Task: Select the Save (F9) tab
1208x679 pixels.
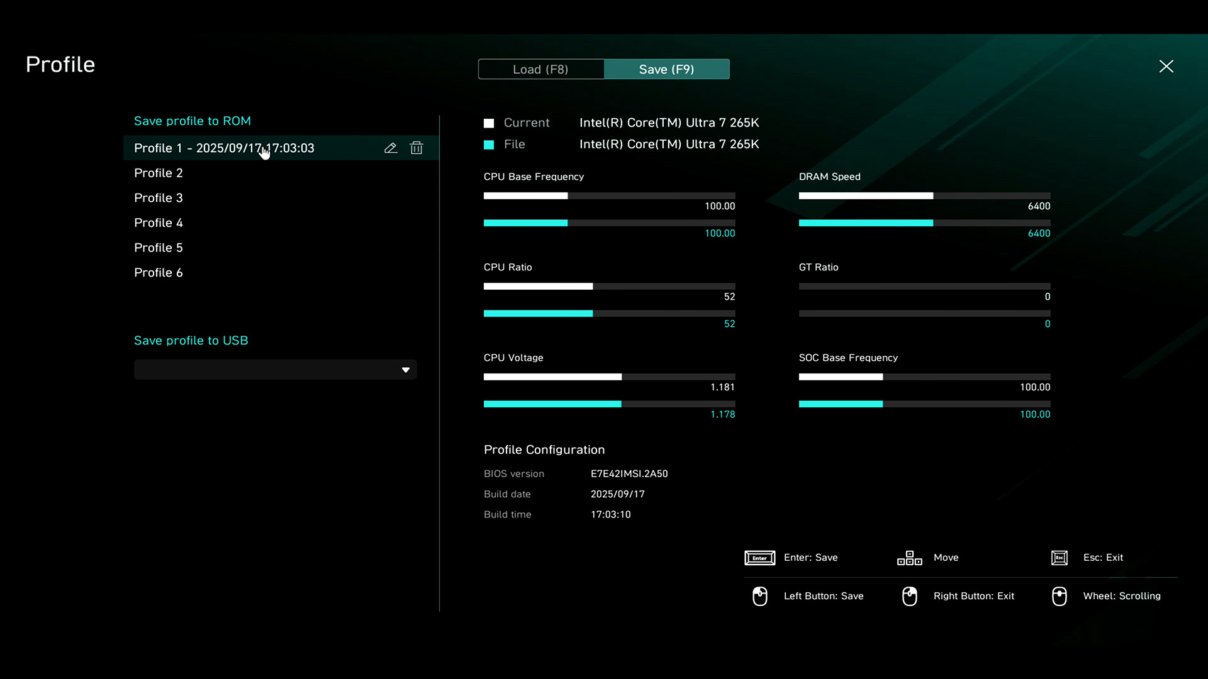Action: (x=666, y=69)
